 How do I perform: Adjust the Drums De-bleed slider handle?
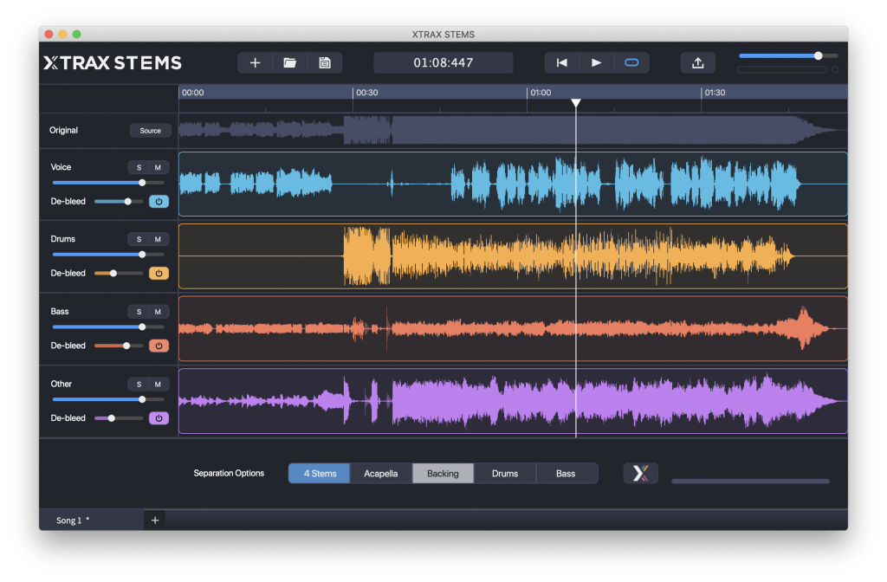(113, 273)
